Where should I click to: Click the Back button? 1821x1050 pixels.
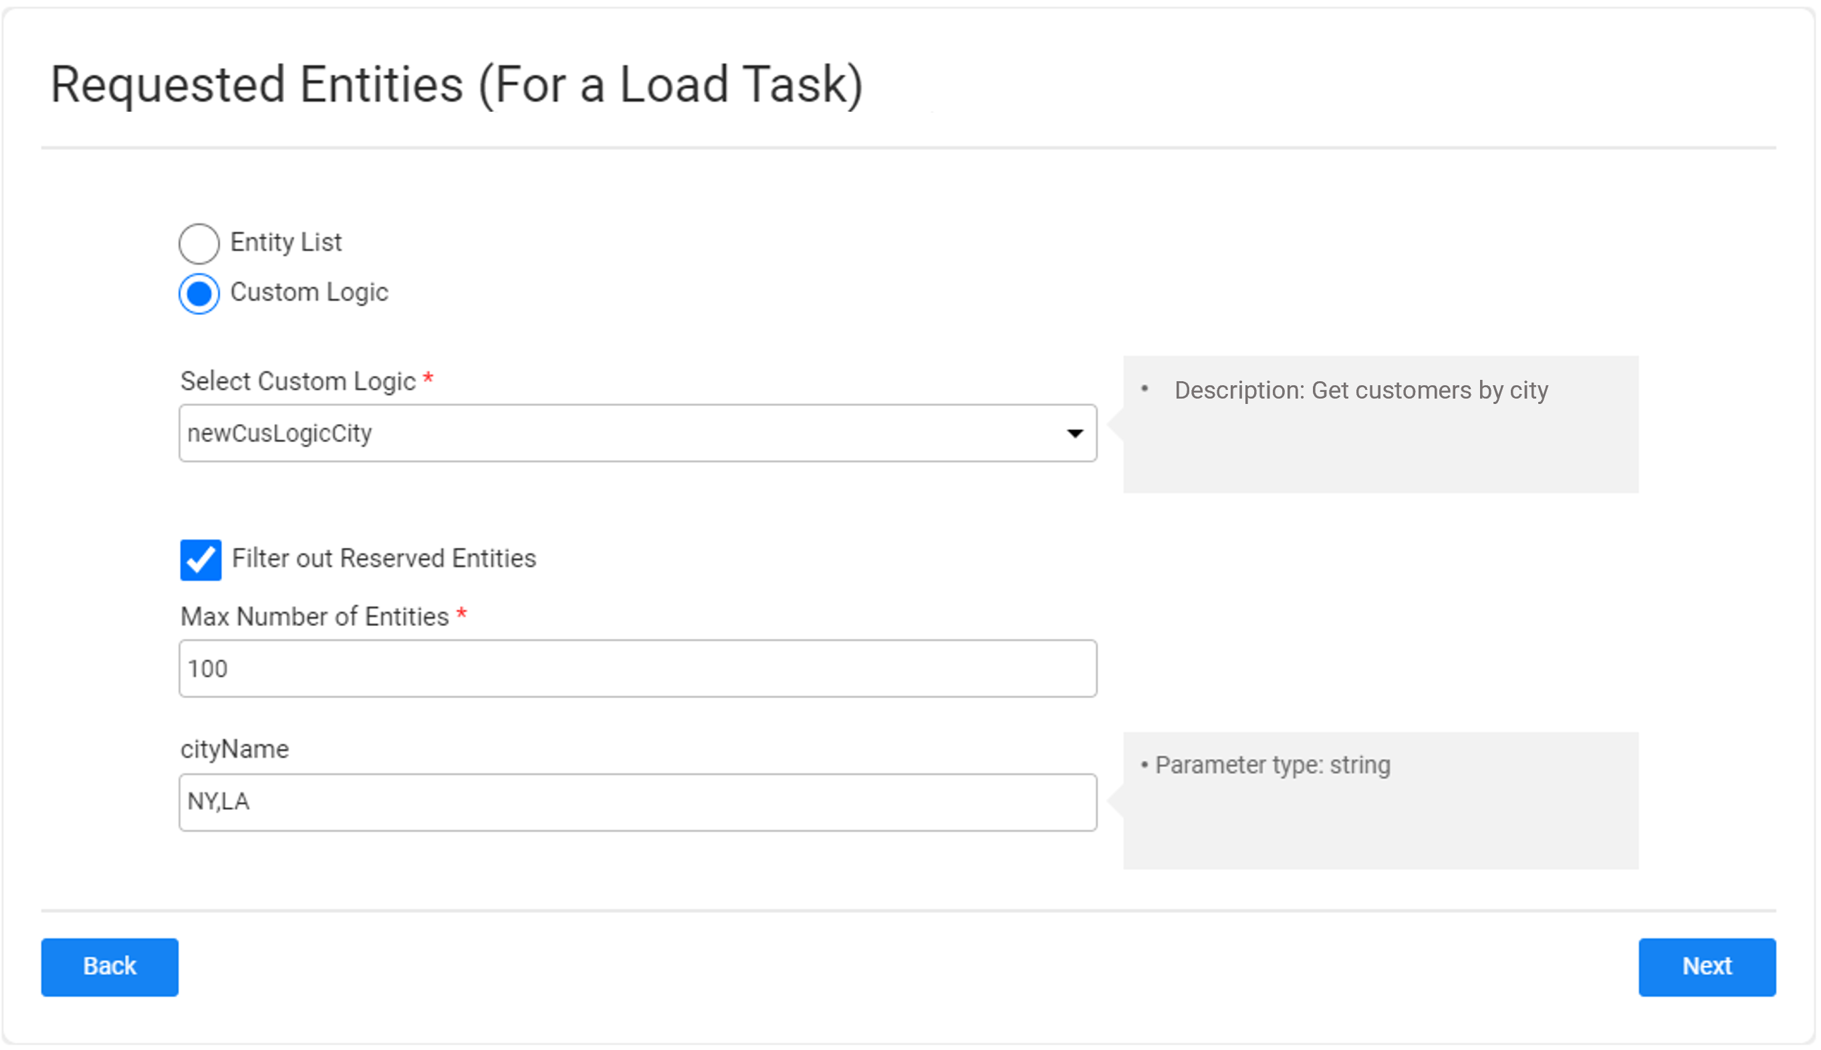coord(110,966)
